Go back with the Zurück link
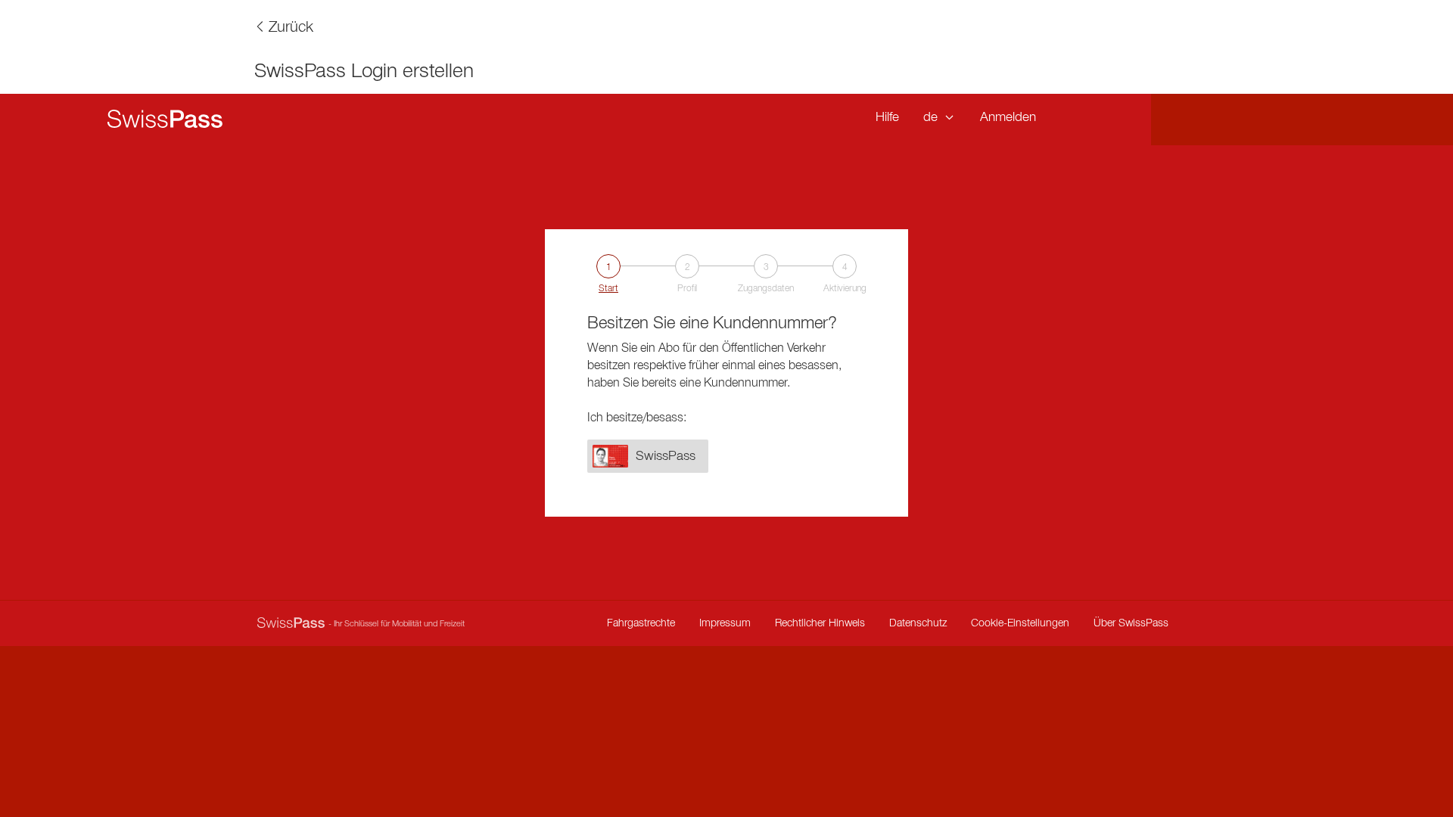This screenshot has width=1453, height=817. (284, 27)
